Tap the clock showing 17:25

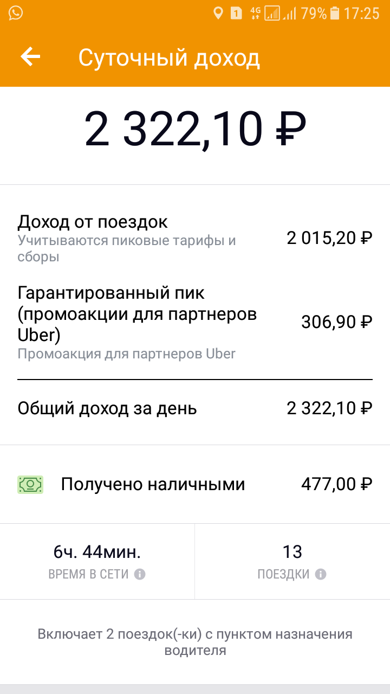tap(362, 13)
